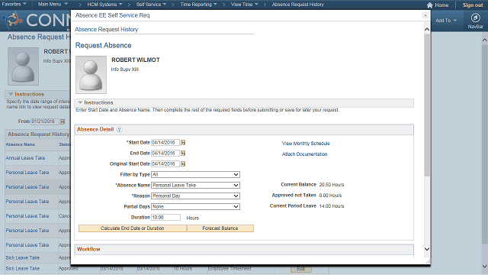Open the From date calendar in background page
Viewport: 488px width, 275px height.
63,121
